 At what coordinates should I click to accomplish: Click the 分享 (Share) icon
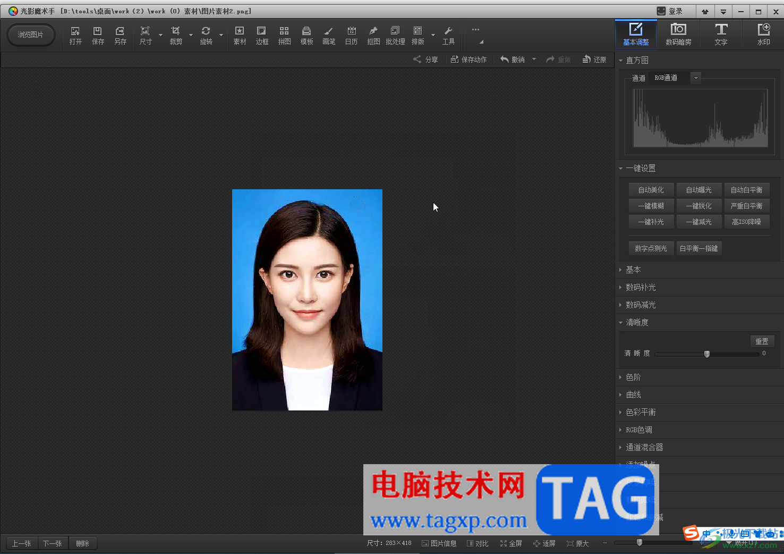coord(425,60)
